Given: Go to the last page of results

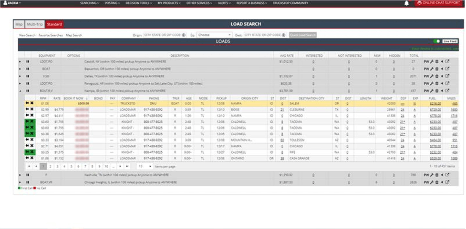Looking at the screenshot, I should [x=127, y=166].
